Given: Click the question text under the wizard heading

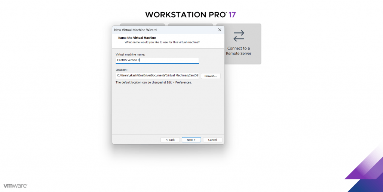Looking at the screenshot, I should coord(162,43).
